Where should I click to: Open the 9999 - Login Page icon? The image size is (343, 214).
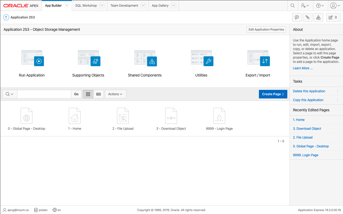[x=219, y=116]
